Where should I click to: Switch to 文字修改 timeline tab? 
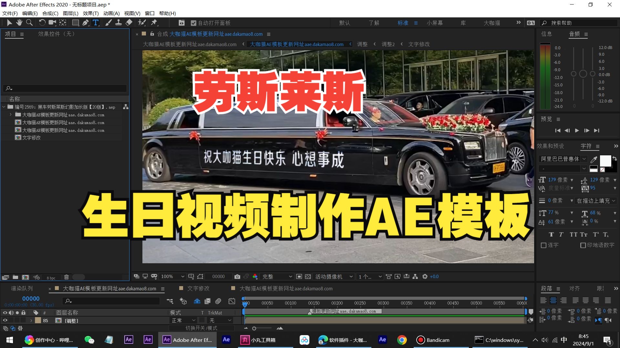click(198, 288)
